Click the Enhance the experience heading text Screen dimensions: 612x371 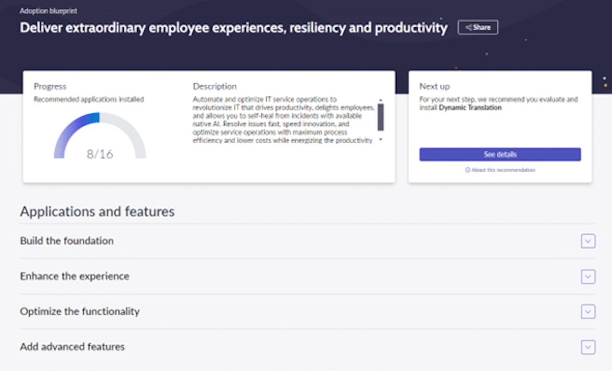[x=74, y=276]
